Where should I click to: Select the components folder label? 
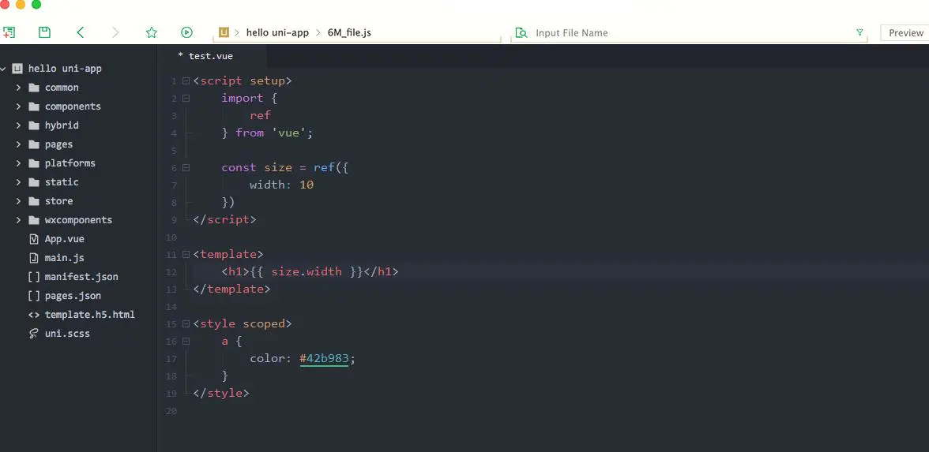(x=73, y=106)
